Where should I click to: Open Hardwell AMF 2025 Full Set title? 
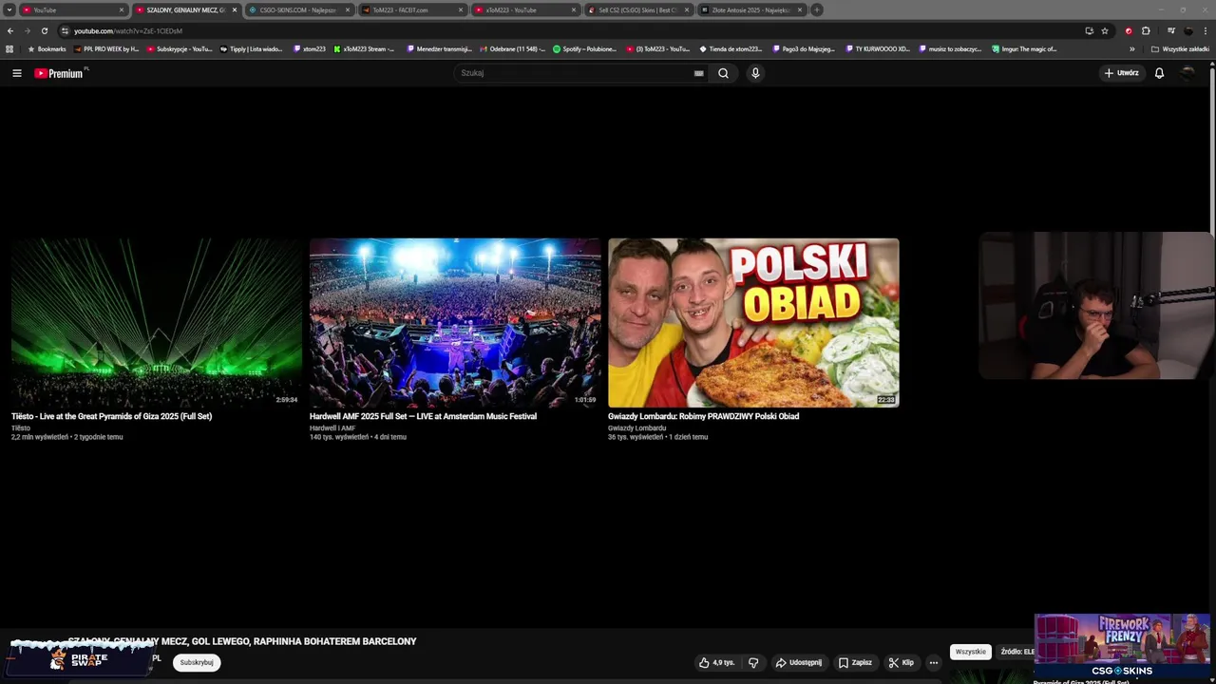click(423, 416)
